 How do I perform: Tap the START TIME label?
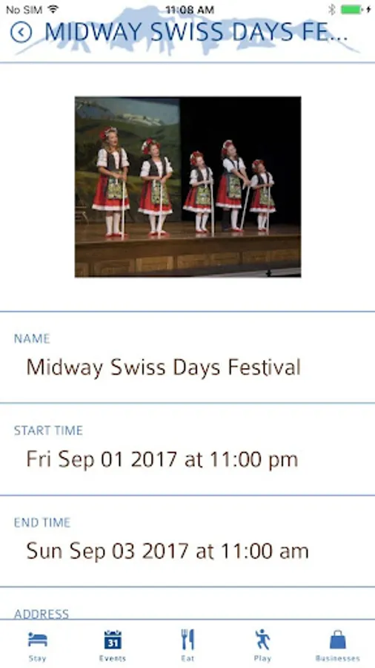[x=48, y=430]
